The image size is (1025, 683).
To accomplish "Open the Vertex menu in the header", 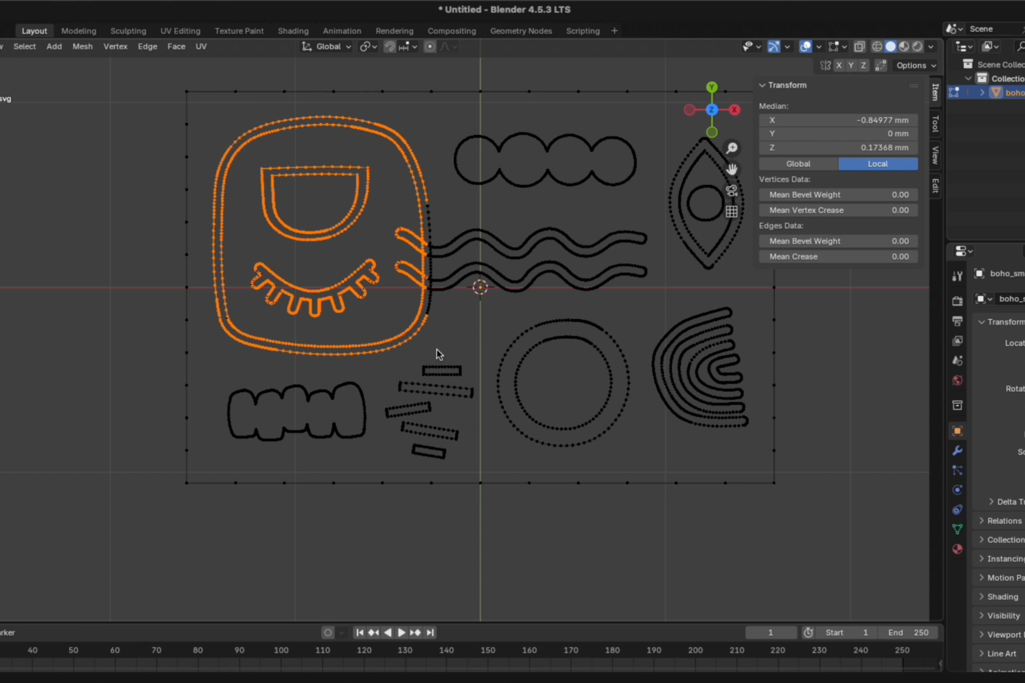I will 115,46.
